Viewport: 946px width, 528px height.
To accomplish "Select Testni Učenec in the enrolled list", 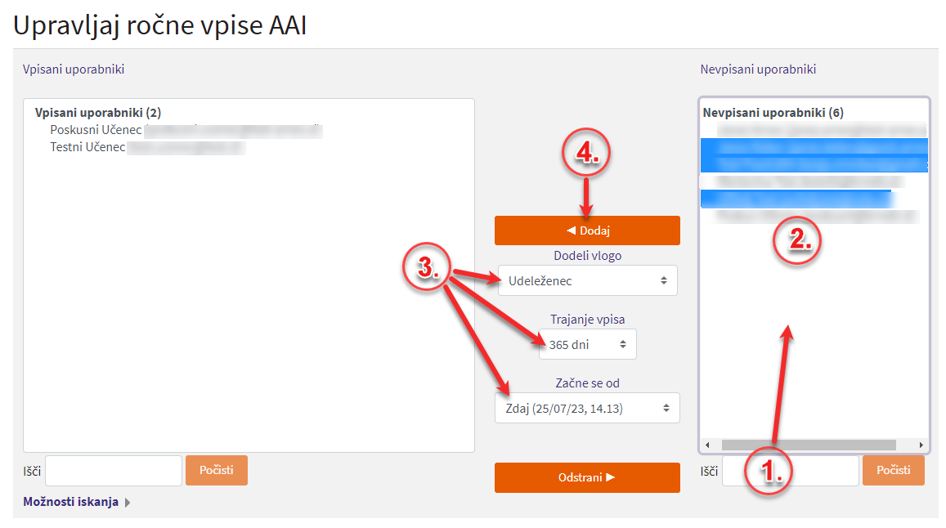I will pos(87,147).
